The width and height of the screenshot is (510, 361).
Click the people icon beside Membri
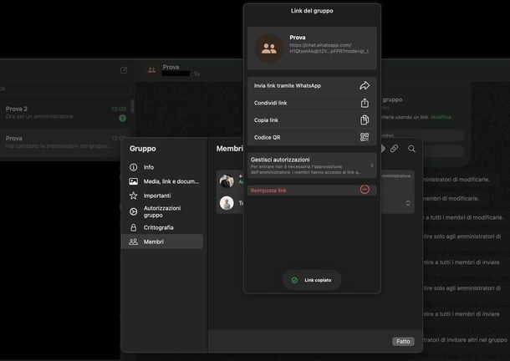click(134, 242)
